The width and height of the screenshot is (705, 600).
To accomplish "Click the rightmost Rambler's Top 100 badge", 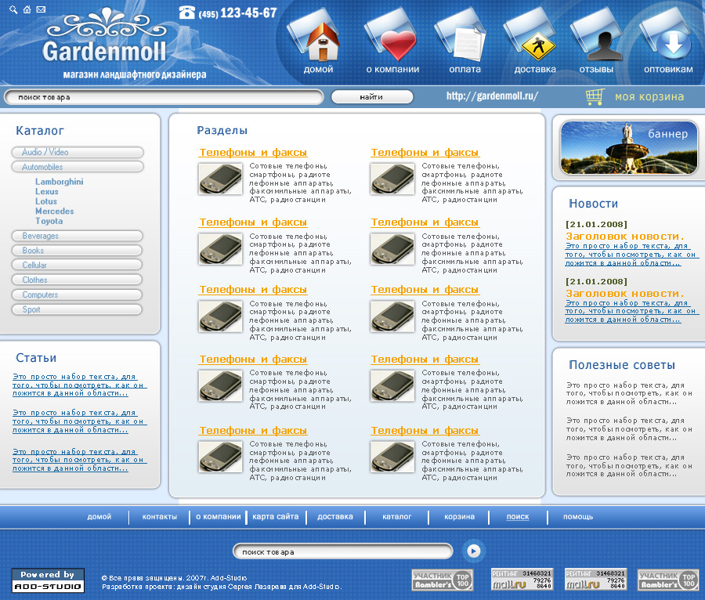I will [669, 580].
